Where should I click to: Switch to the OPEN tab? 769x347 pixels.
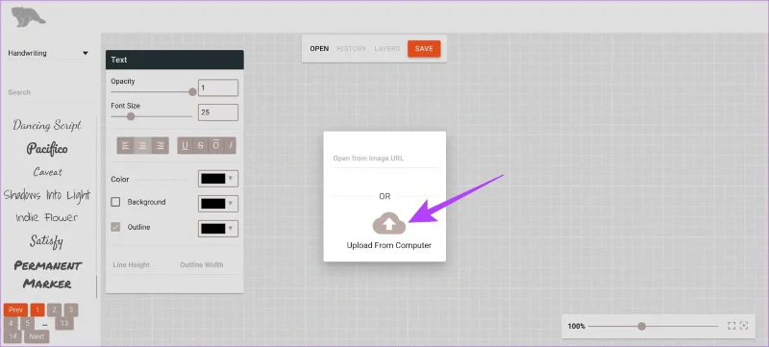(319, 48)
